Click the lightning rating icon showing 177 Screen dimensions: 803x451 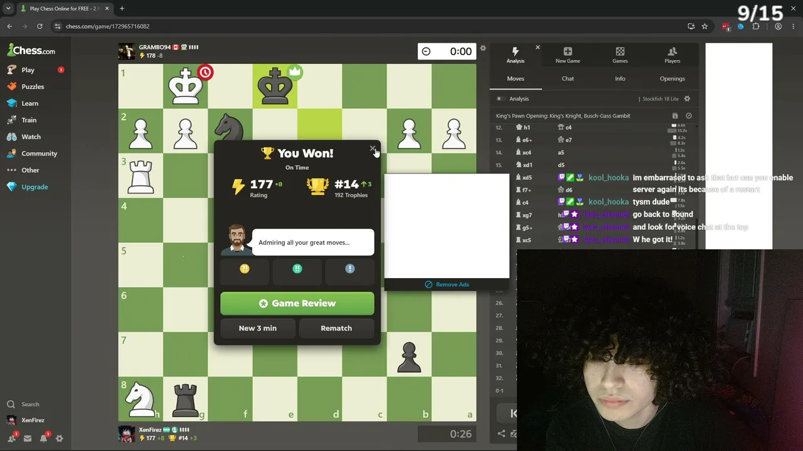(x=238, y=186)
